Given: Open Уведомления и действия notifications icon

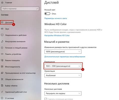Looking at the screenshot, I should coord(2,35).
